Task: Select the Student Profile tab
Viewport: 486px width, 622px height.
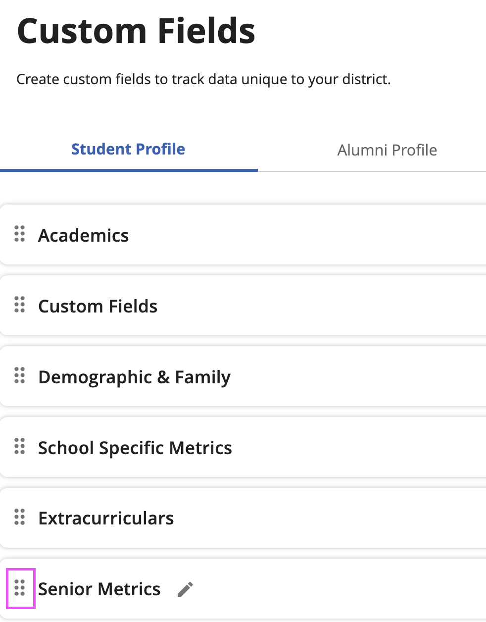Action: pyautogui.click(x=128, y=149)
